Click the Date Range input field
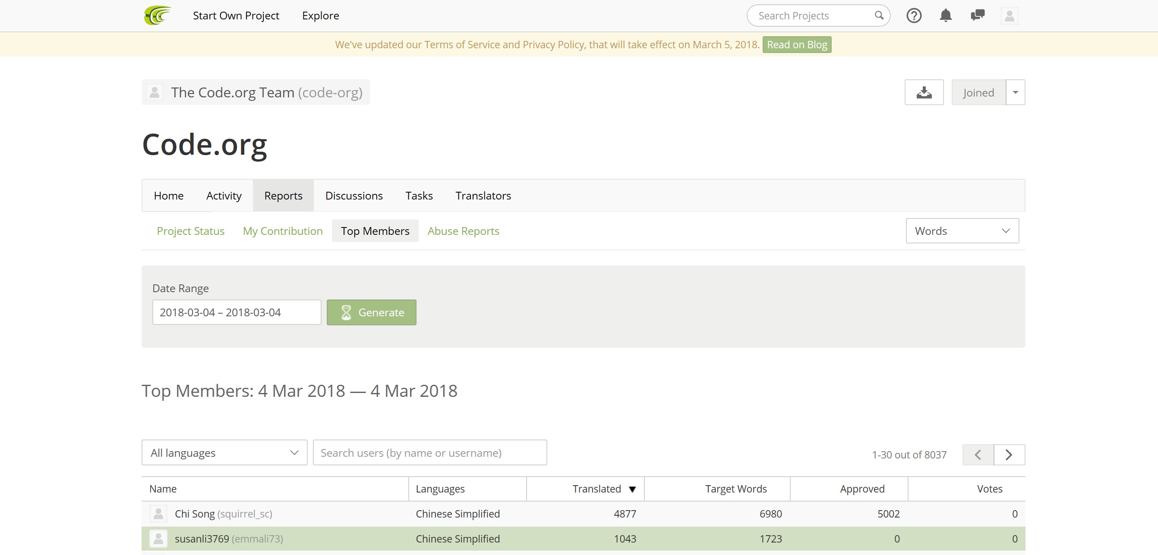The height and width of the screenshot is (555, 1158). 236,312
